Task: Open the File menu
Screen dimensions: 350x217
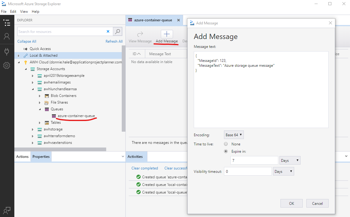Action: 4,11
